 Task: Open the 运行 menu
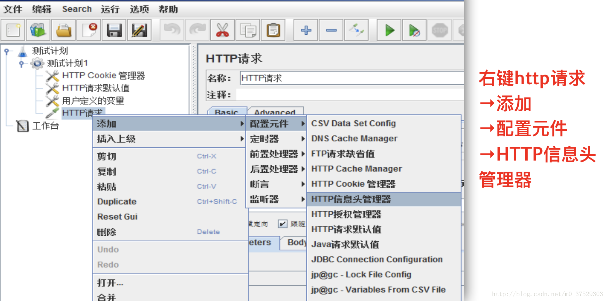[110, 9]
